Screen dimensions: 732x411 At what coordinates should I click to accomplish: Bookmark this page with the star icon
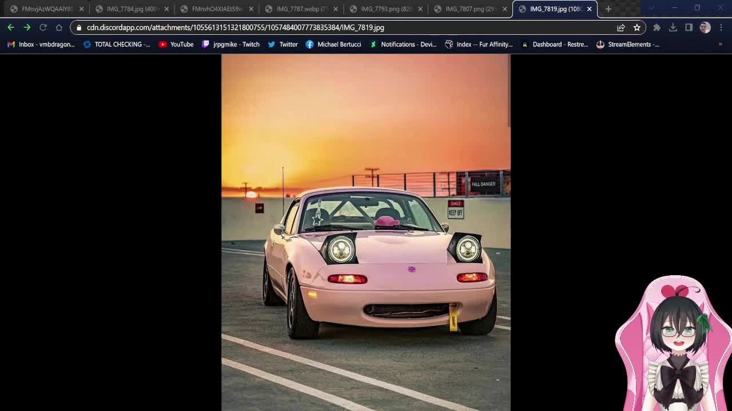coord(636,27)
